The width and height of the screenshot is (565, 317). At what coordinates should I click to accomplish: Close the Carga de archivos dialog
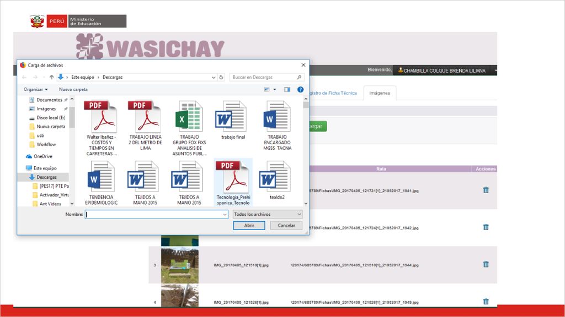[303, 65]
